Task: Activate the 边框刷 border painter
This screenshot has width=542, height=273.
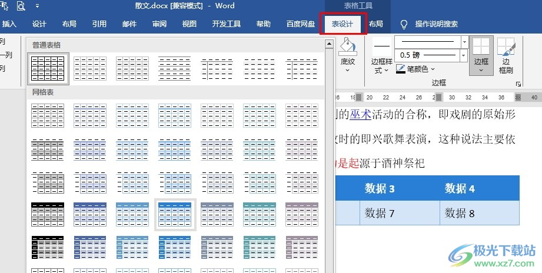Action: click(x=506, y=56)
